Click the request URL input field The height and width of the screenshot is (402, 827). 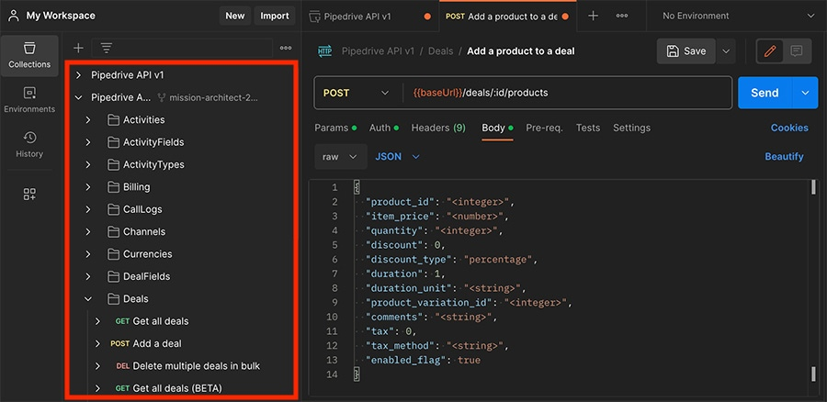(x=567, y=93)
